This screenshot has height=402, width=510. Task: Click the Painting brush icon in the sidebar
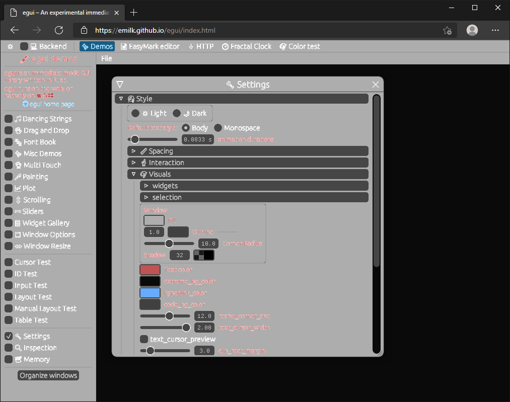(x=19, y=177)
